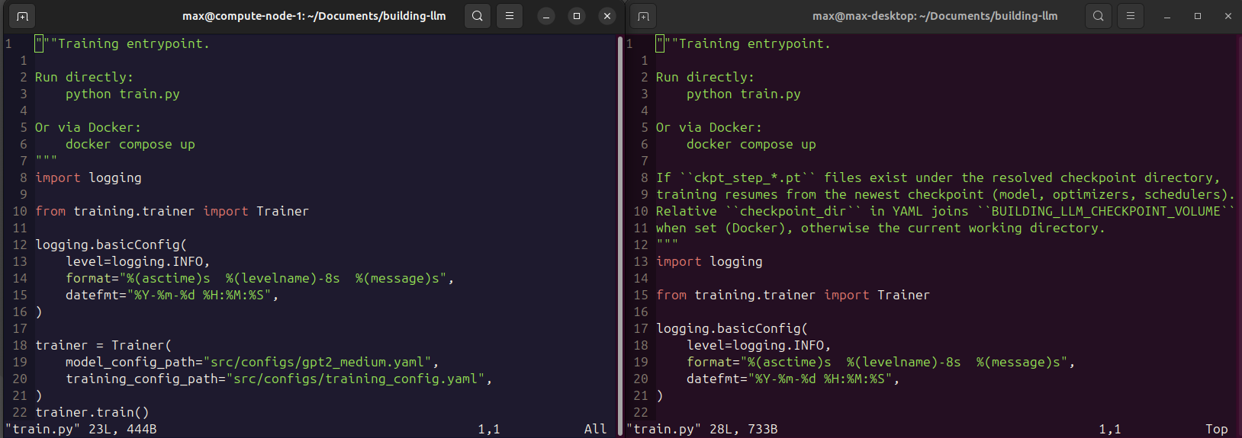This screenshot has width=1242, height=438.
Task: Click the datefmt line in left terminal
Action: [x=172, y=296]
